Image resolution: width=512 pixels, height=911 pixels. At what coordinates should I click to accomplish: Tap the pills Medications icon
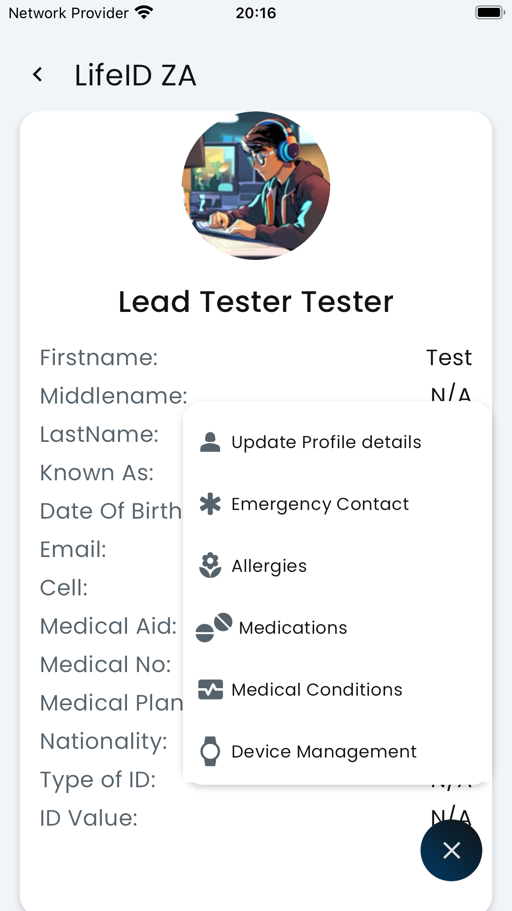coord(214,628)
